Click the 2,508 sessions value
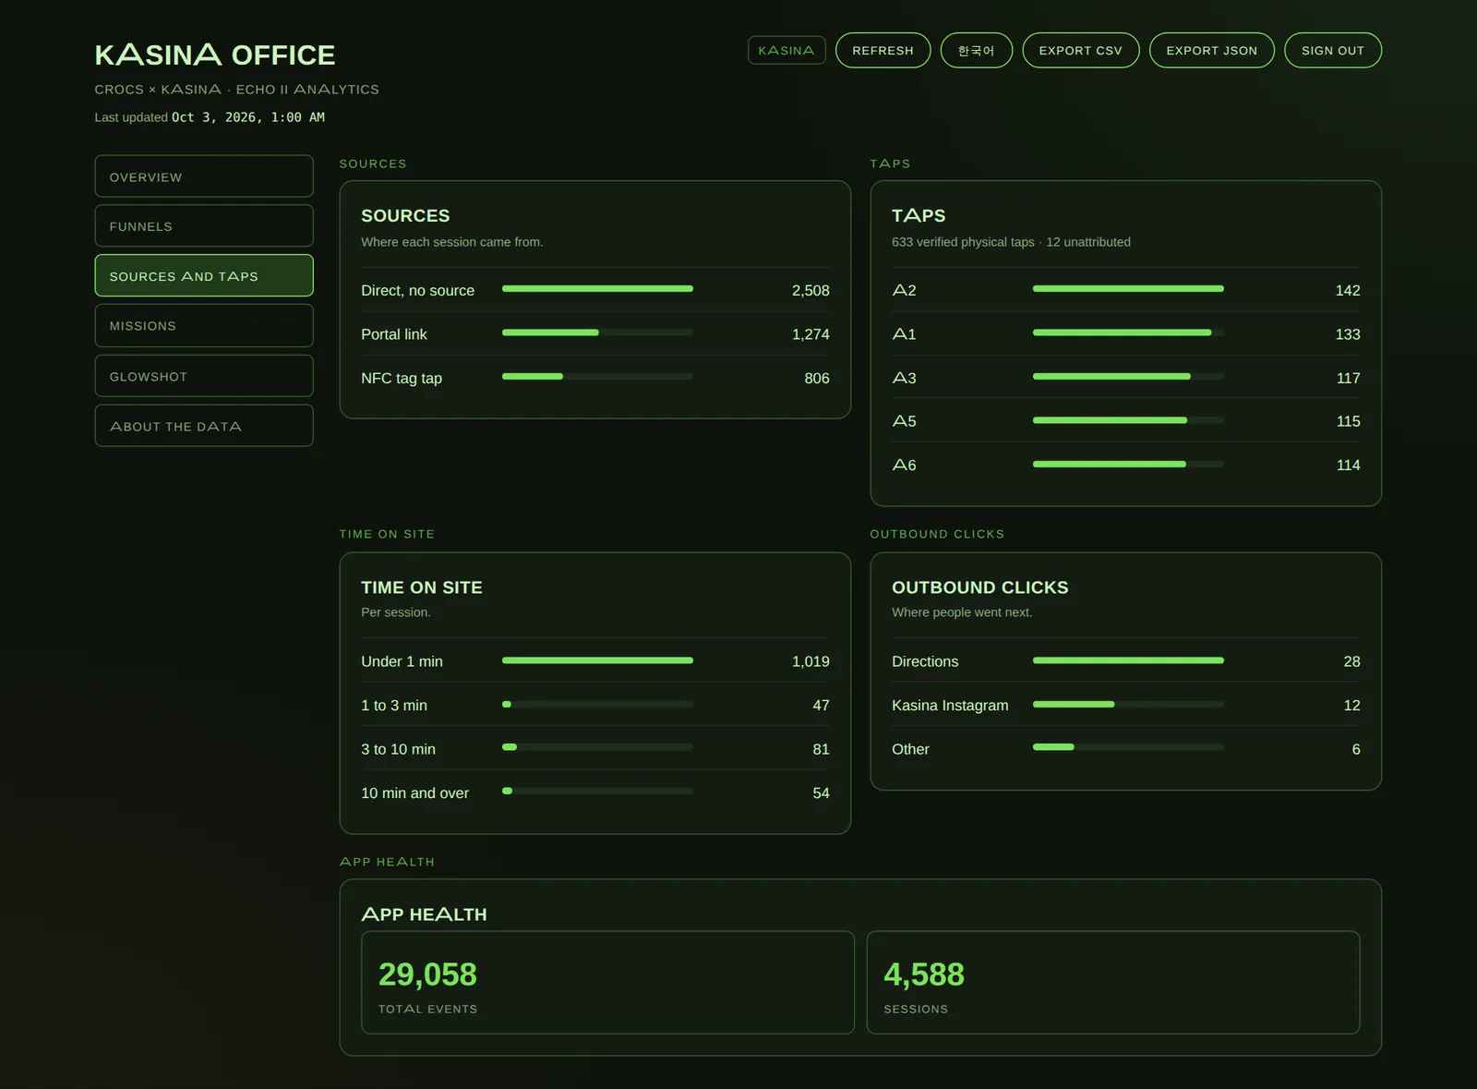The height and width of the screenshot is (1089, 1477). [x=811, y=290]
